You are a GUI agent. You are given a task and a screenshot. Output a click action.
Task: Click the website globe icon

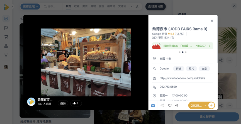click(154, 79)
